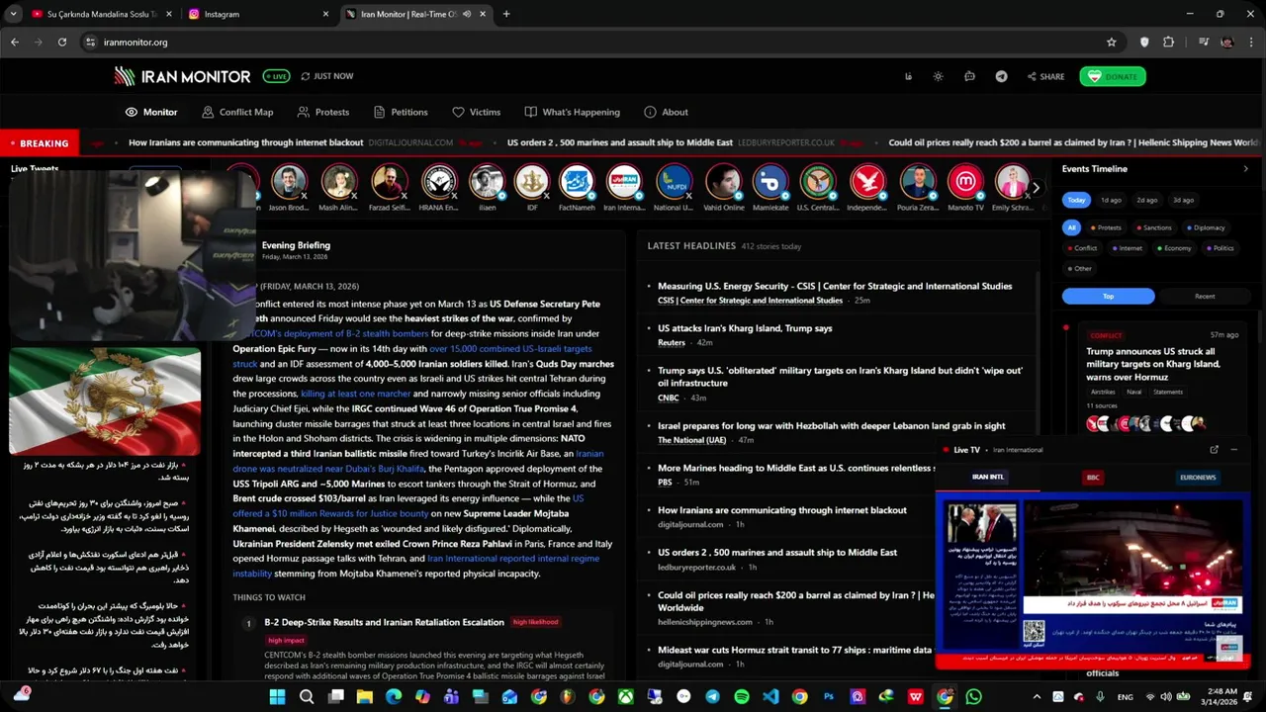Open the HRANA account avatar

click(438, 183)
